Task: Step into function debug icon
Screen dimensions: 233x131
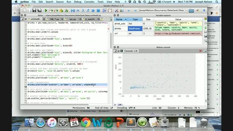Action: (83, 11)
